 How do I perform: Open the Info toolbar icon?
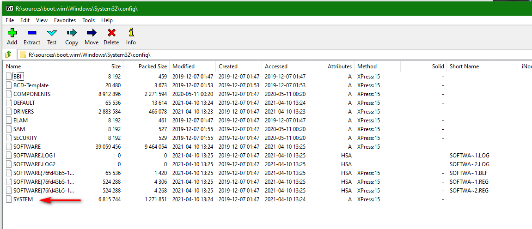[131, 32]
